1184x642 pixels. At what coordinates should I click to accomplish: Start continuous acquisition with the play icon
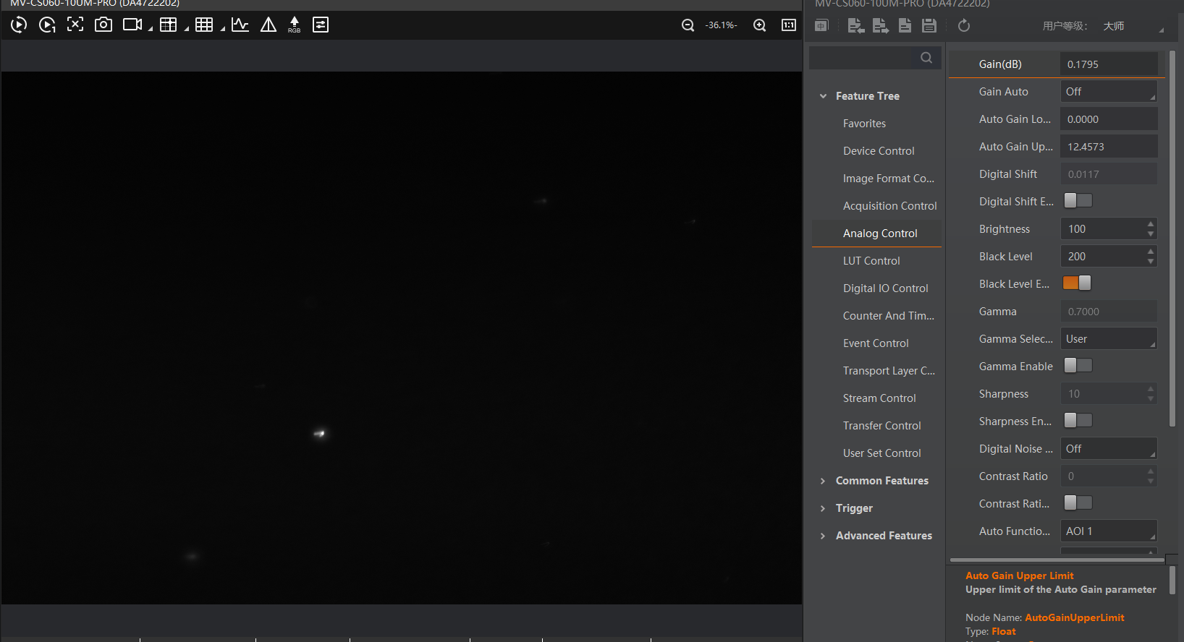[19, 25]
